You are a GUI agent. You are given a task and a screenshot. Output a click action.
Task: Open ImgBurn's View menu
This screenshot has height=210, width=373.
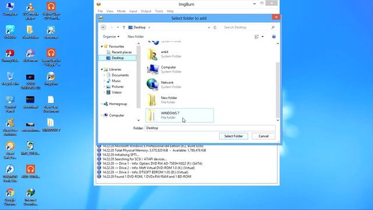point(110,11)
